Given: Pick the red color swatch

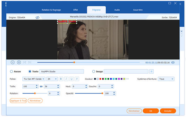Looking at the screenshot, I should point(100,79).
